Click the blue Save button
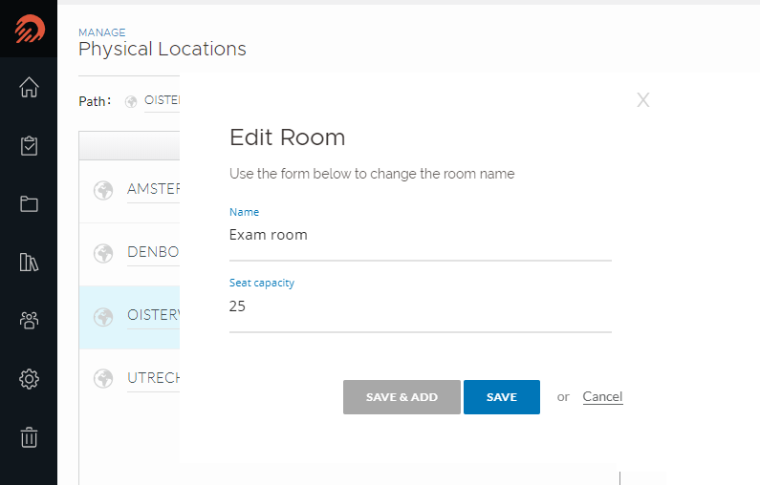 (502, 397)
